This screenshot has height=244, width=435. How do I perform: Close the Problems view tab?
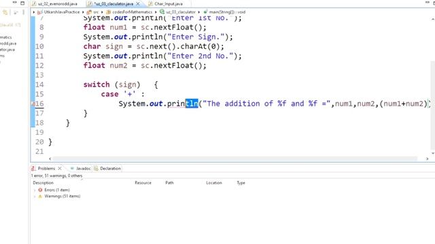(60, 168)
